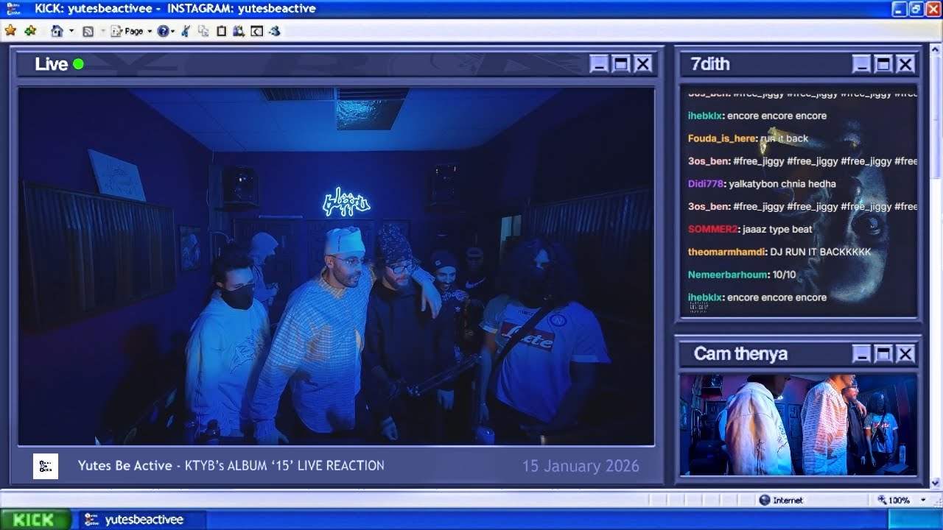Open the RSS feeds dropdown arrow
Image resolution: width=943 pixels, height=530 pixels.
pos(102,31)
